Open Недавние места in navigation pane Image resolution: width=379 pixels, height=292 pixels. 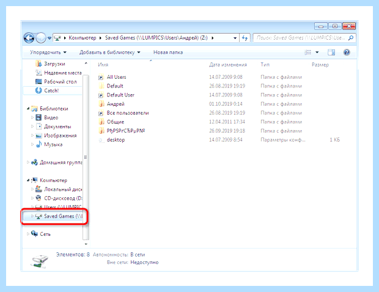[62, 73]
